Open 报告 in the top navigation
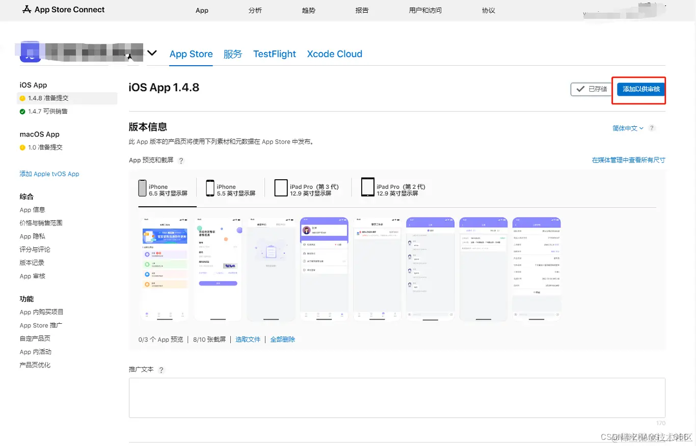 [362, 10]
